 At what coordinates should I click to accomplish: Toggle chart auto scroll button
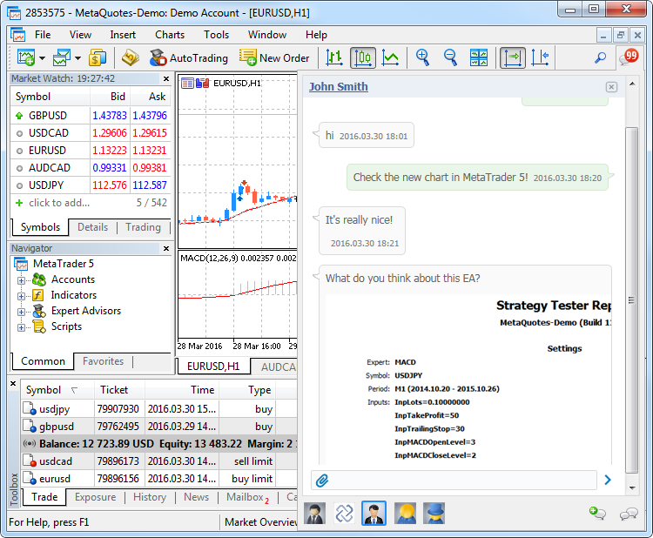coord(512,58)
